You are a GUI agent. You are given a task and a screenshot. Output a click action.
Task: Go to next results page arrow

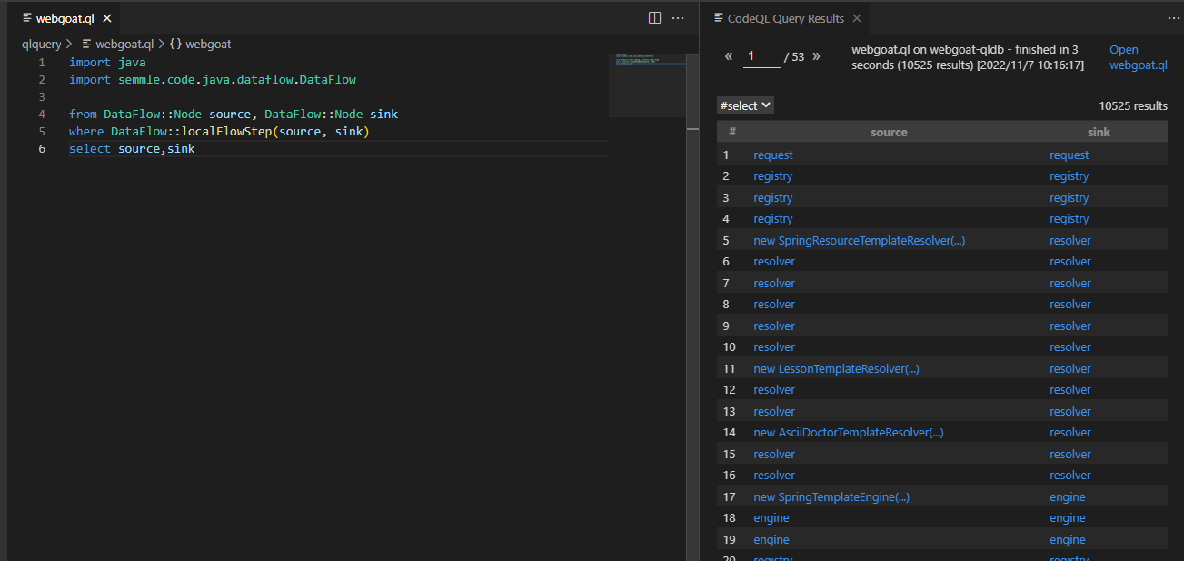click(x=816, y=56)
